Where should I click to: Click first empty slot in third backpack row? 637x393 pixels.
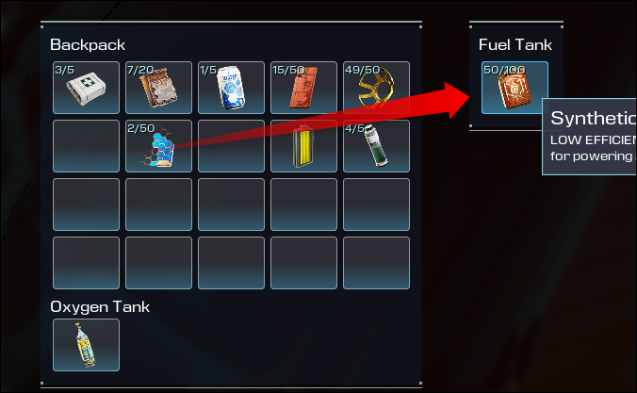[x=86, y=205]
